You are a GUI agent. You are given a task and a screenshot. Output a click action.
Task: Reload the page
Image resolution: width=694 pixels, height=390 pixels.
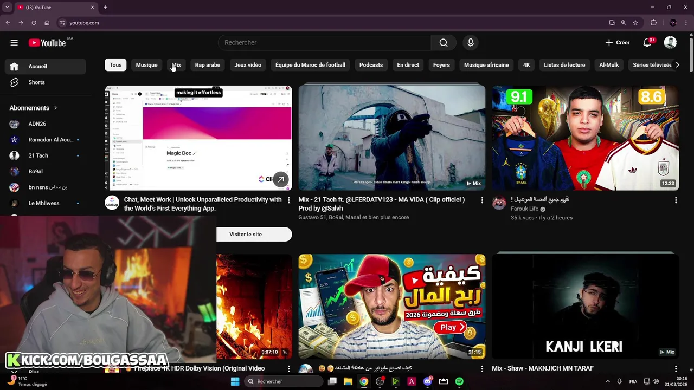click(x=34, y=23)
